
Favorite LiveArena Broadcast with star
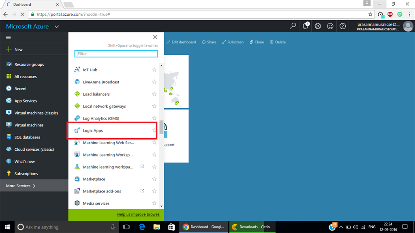(x=154, y=82)
